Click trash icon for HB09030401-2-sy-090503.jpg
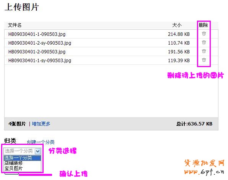The width and height of the screenshot is (228, 180). pyautogui.click(x=204, y=42)
